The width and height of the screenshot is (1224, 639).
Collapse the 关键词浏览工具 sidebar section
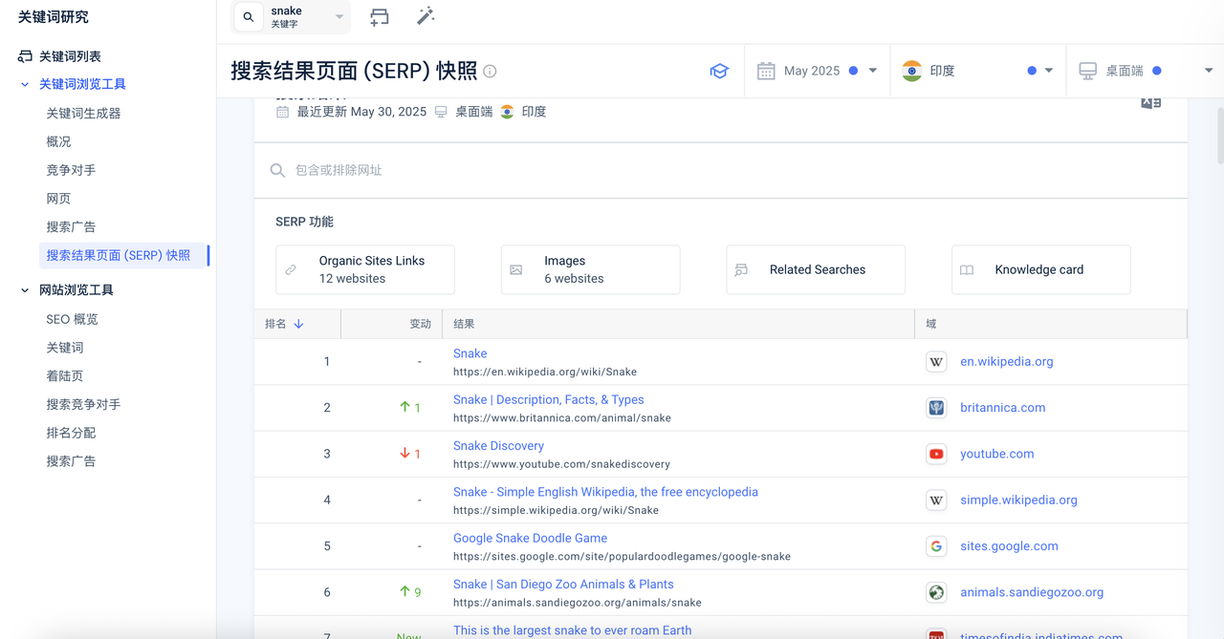(25, 84)
